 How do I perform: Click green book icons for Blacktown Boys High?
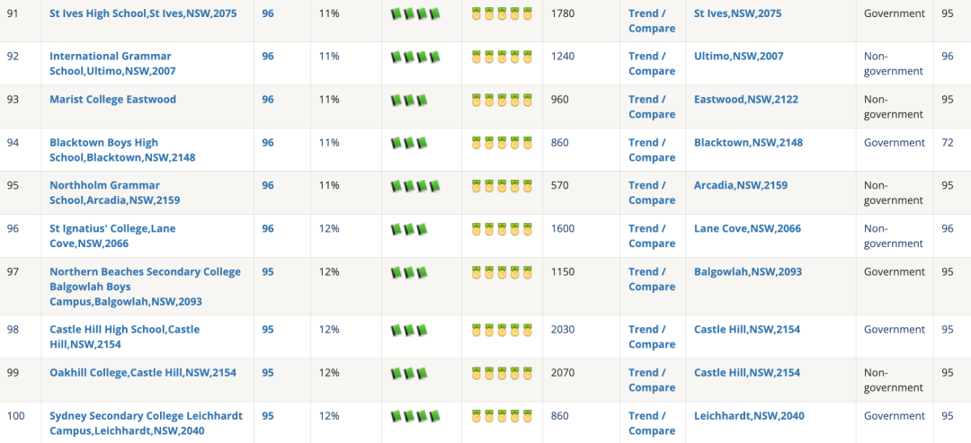pyautogui.click(x=409, y=143)
